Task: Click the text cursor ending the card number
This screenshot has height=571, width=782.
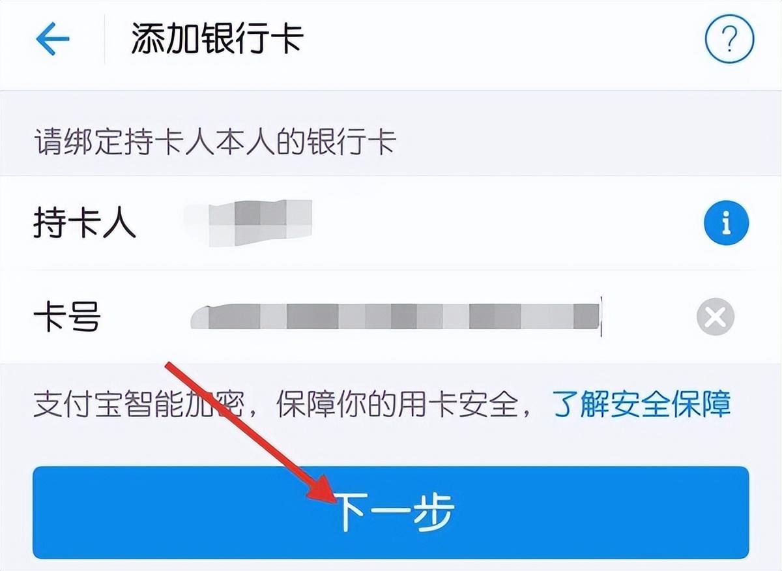Action: [x=601, y=317]
